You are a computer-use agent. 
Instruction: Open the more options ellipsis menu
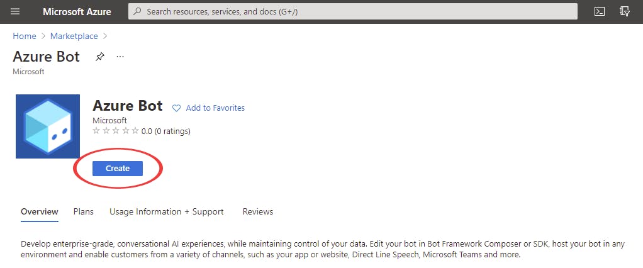(x=120, y=57)
